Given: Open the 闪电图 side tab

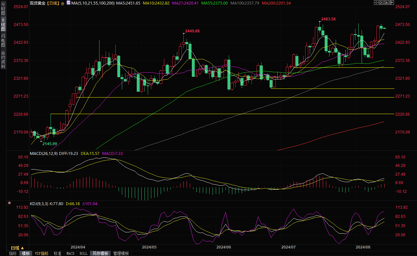Looking at the screenshot, I should (3, 40).
